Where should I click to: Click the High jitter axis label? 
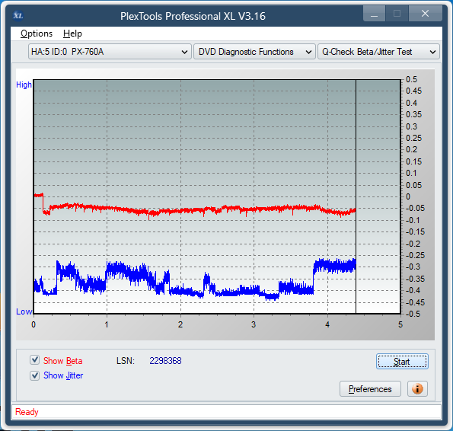(24, 85)
